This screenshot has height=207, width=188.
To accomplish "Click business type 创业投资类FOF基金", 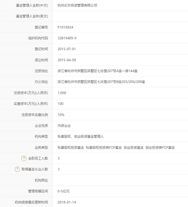I will 160,147.
